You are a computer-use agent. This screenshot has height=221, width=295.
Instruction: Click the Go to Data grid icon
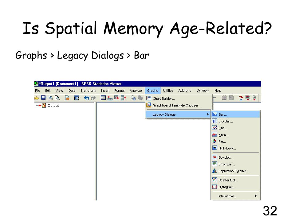(x=103, y=98)
